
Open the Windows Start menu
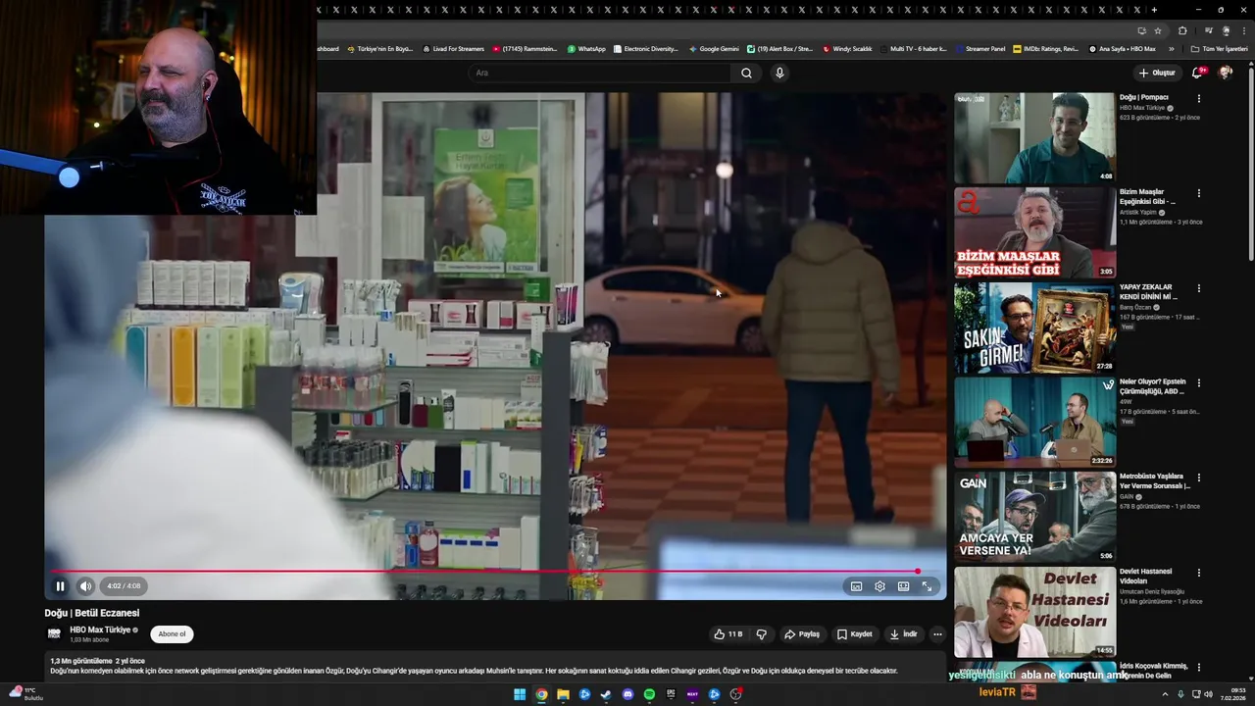(520, 694)
